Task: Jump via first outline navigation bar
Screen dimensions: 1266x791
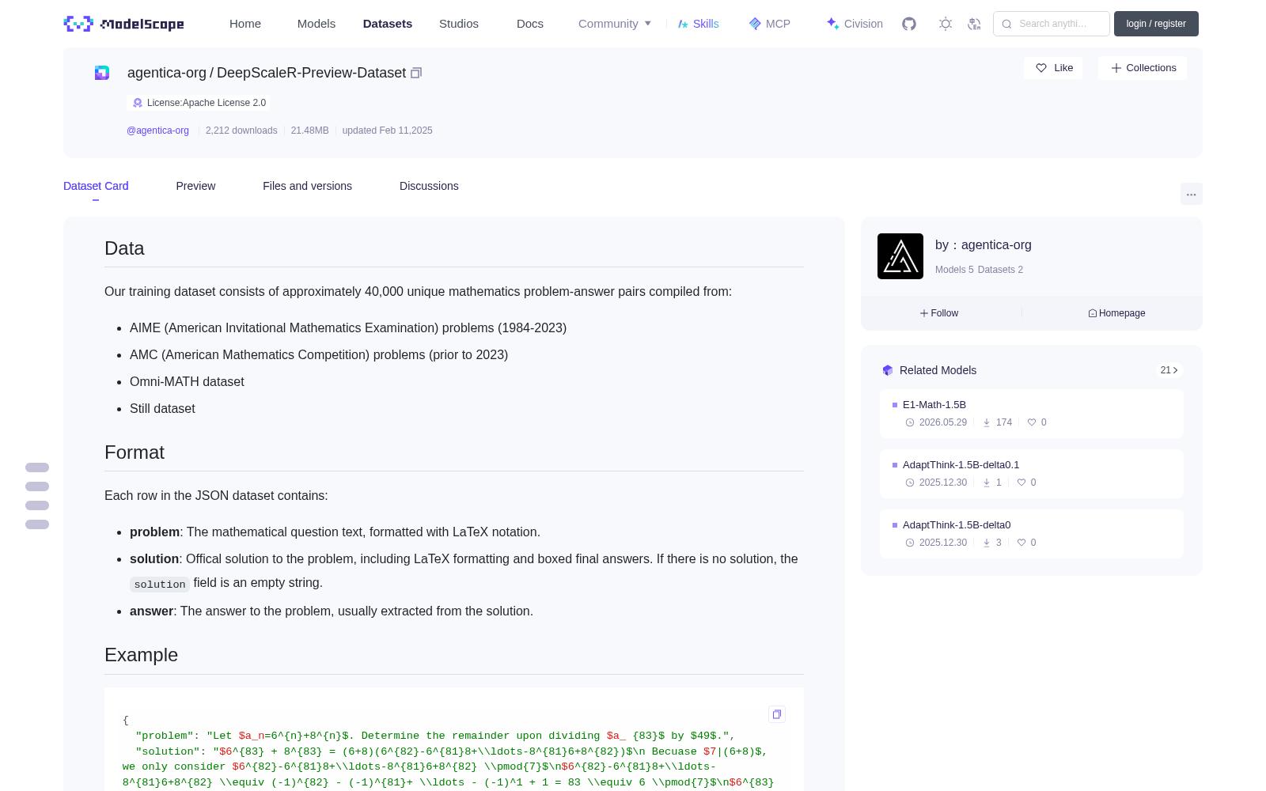Action: click(37, 467)
